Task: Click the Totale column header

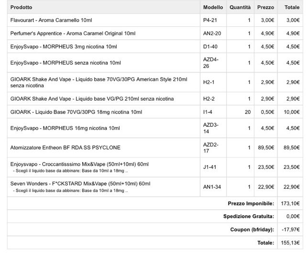Action: 292,8
